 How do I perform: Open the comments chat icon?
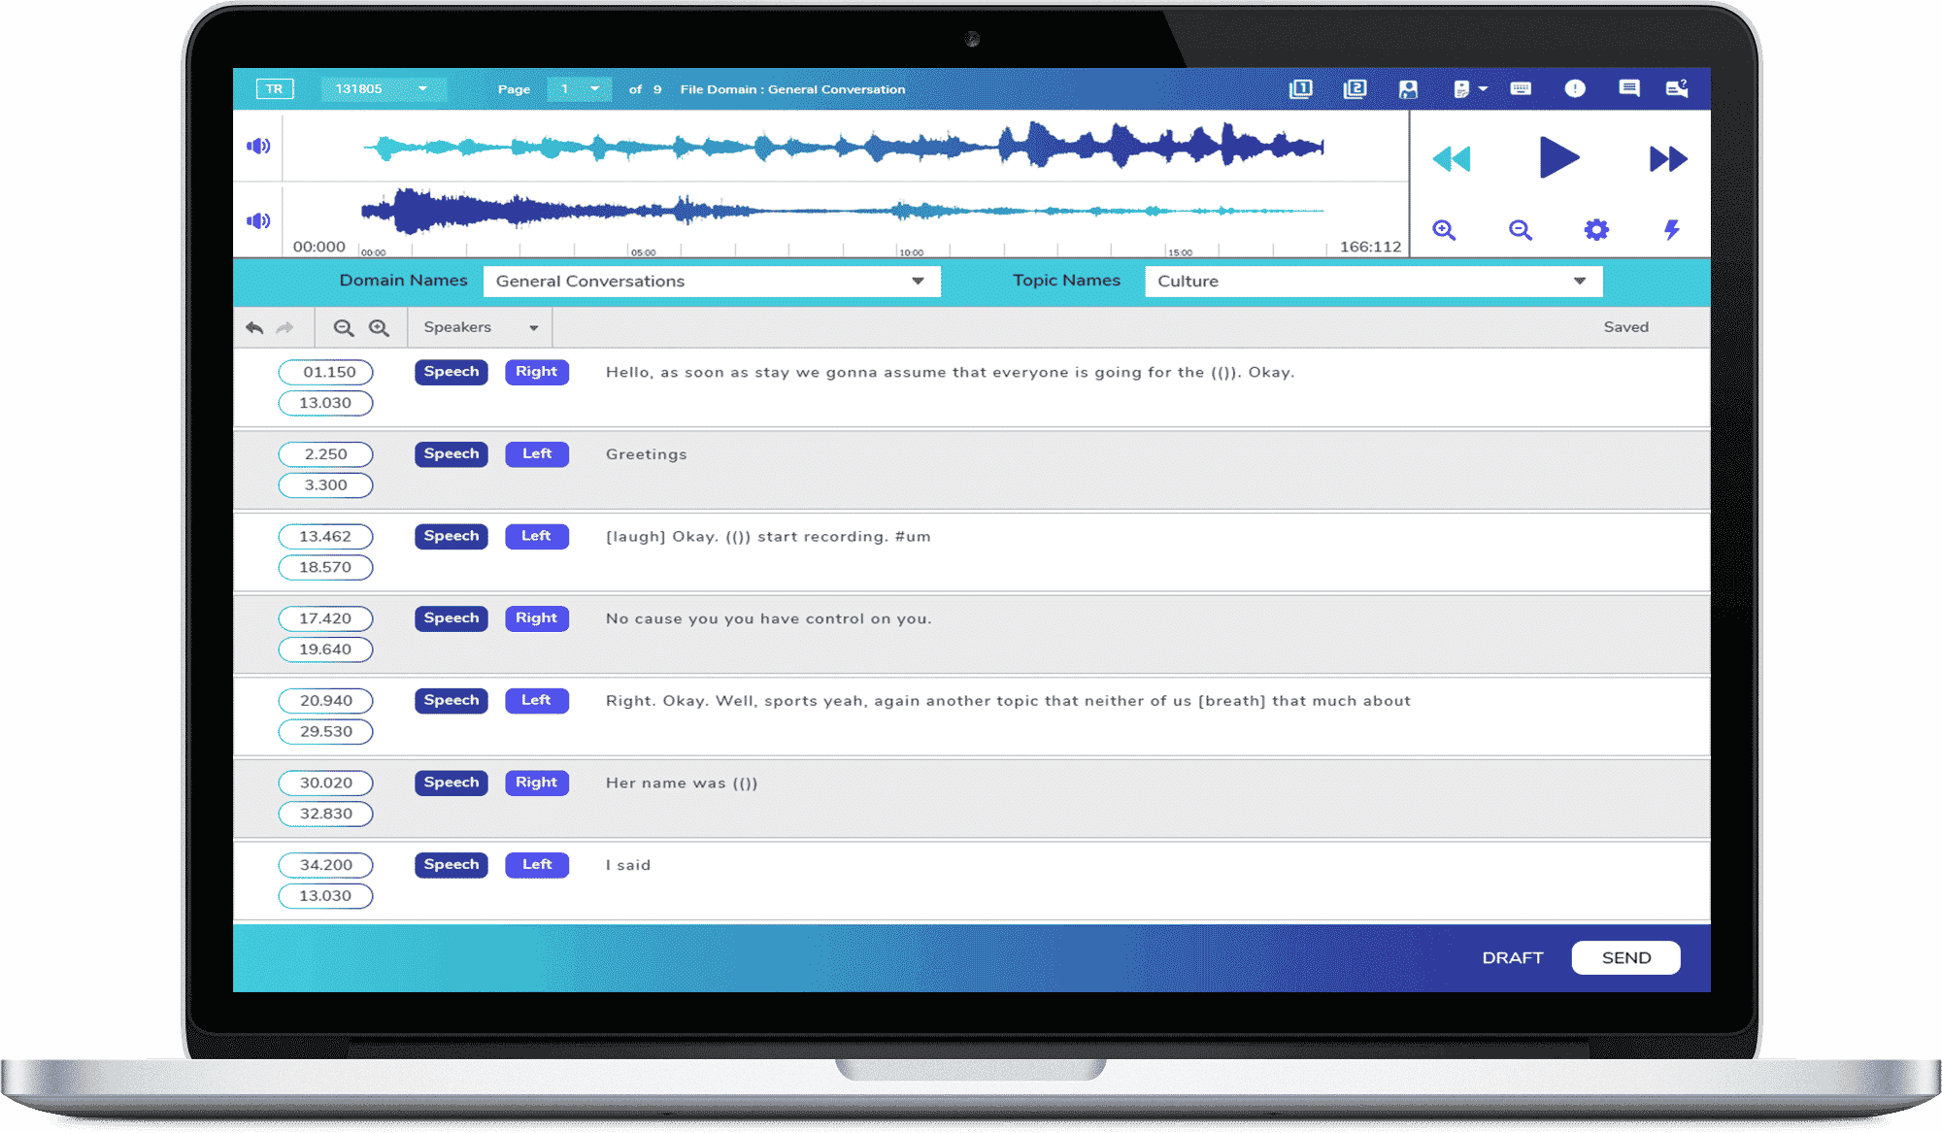pos(1629,89)
